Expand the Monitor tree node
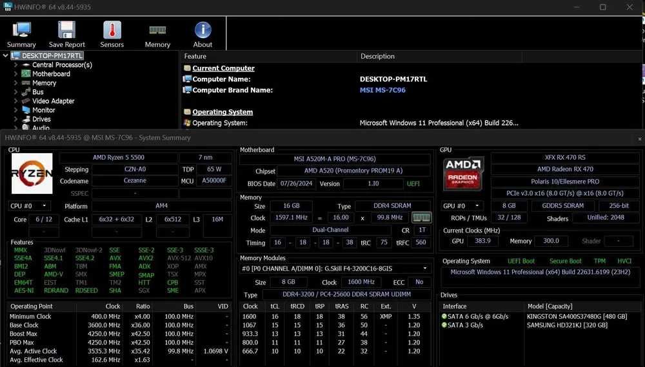The height and width of the screenshot is (367, 645). pyautogui.click(x=15, y=110)
